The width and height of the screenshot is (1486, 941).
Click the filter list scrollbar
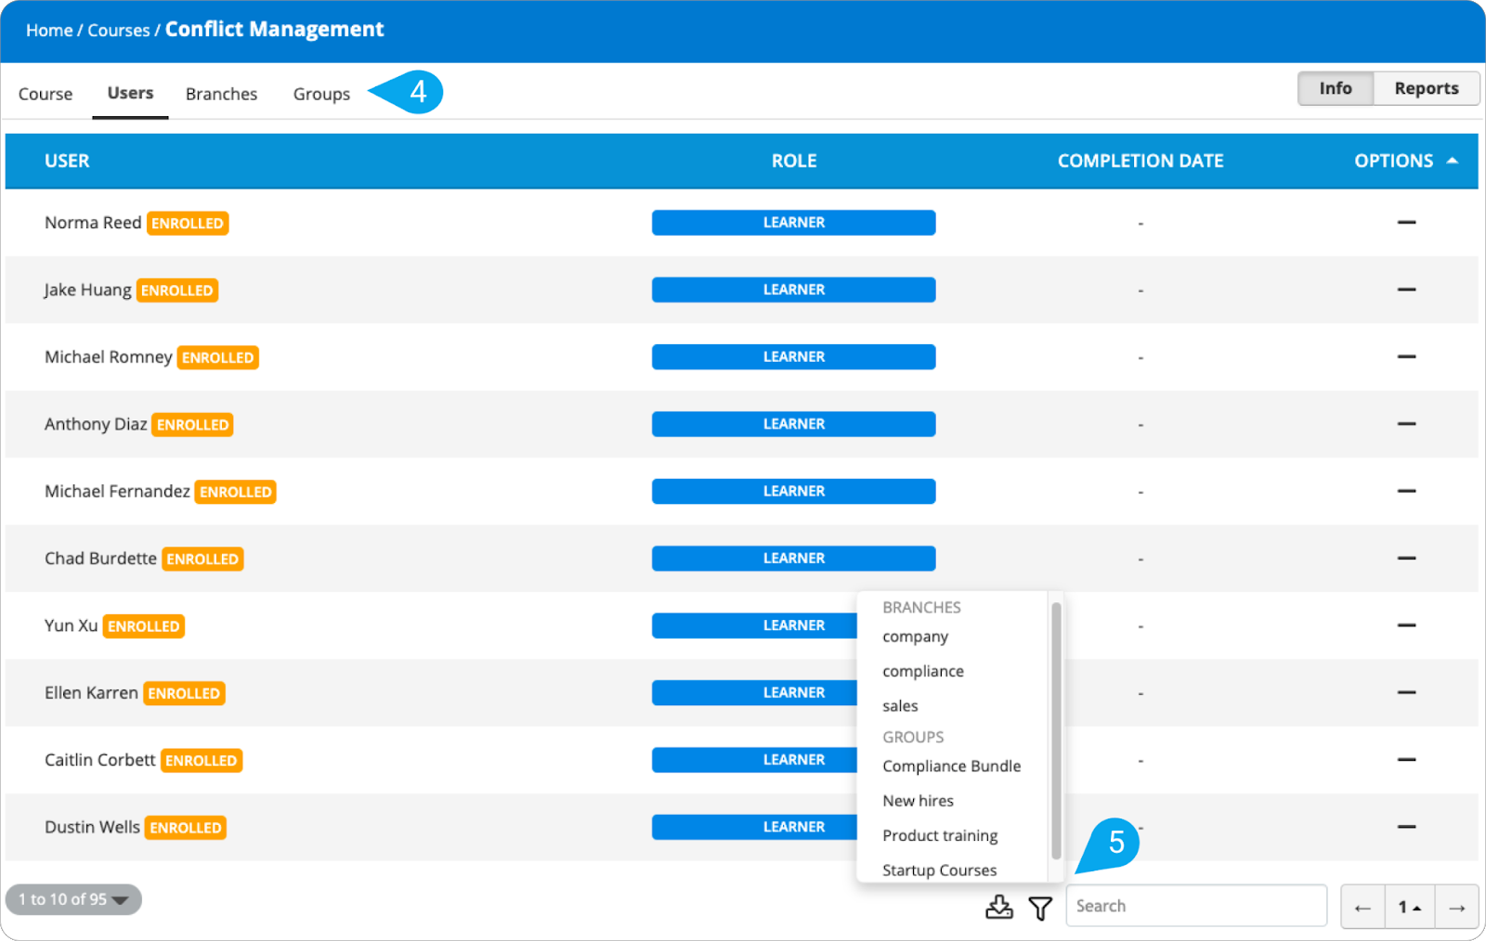1056,731
